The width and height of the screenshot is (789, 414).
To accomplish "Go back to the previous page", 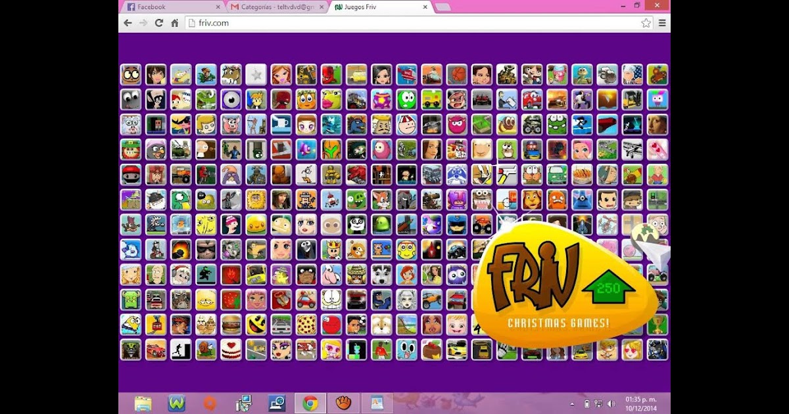I will (128, 22).
